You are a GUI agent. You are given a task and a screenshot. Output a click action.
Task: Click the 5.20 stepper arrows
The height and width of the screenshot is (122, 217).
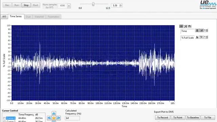[121, 5]
